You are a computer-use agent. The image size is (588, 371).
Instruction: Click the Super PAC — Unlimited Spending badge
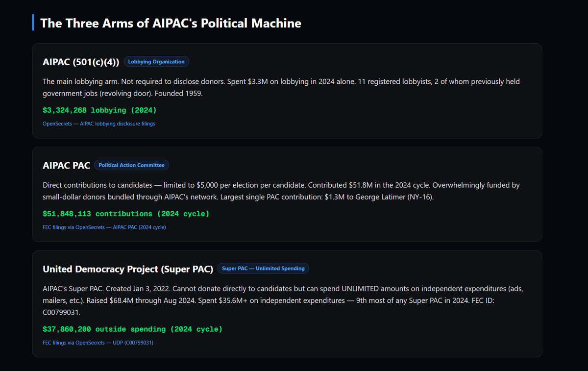coord(263,269)
